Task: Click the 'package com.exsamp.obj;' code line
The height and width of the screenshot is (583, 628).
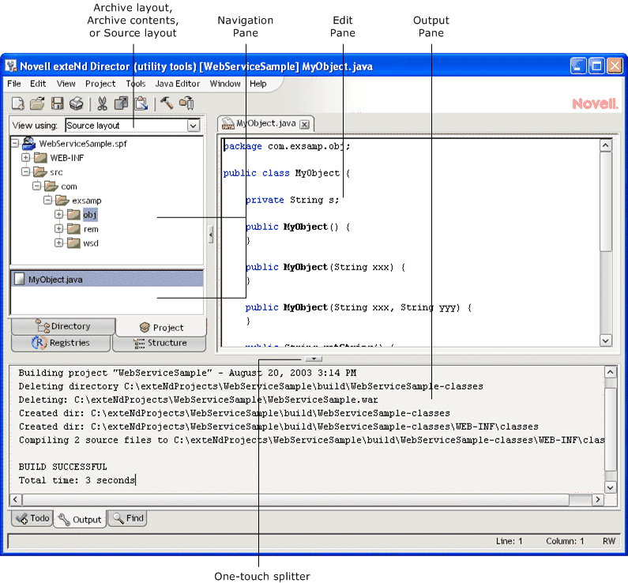Action: pyautogui.click(x=287, y=147)
